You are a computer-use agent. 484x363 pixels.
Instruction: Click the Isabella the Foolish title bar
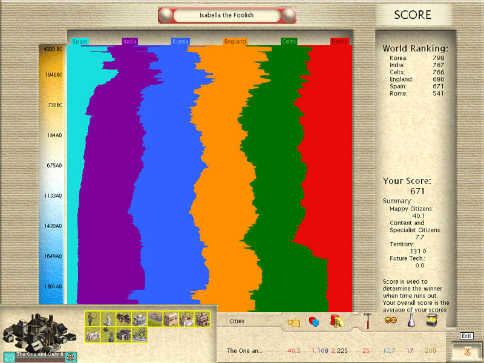click(227, 15)
